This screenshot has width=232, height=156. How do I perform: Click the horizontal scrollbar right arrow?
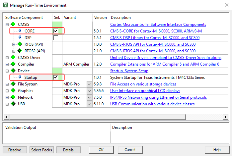point(226,117)
